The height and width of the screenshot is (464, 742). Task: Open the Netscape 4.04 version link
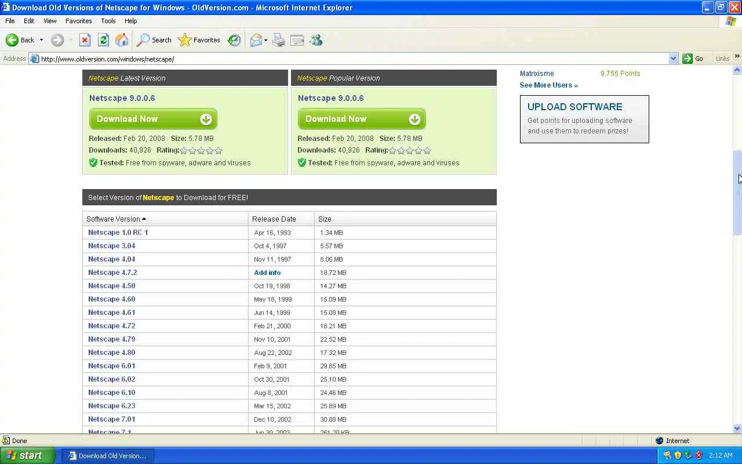(111, 259)
